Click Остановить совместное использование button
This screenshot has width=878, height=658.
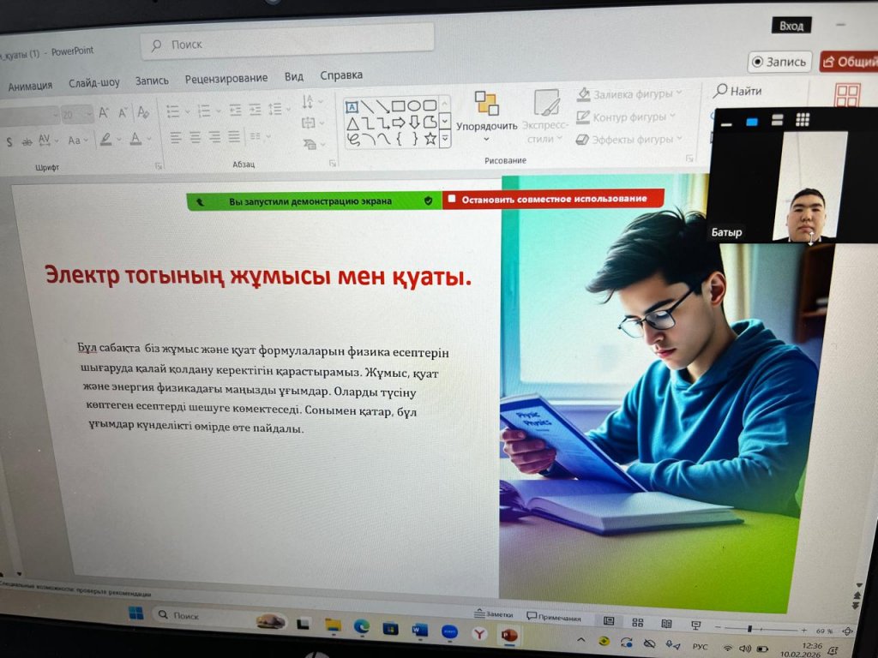coord(553,200)
